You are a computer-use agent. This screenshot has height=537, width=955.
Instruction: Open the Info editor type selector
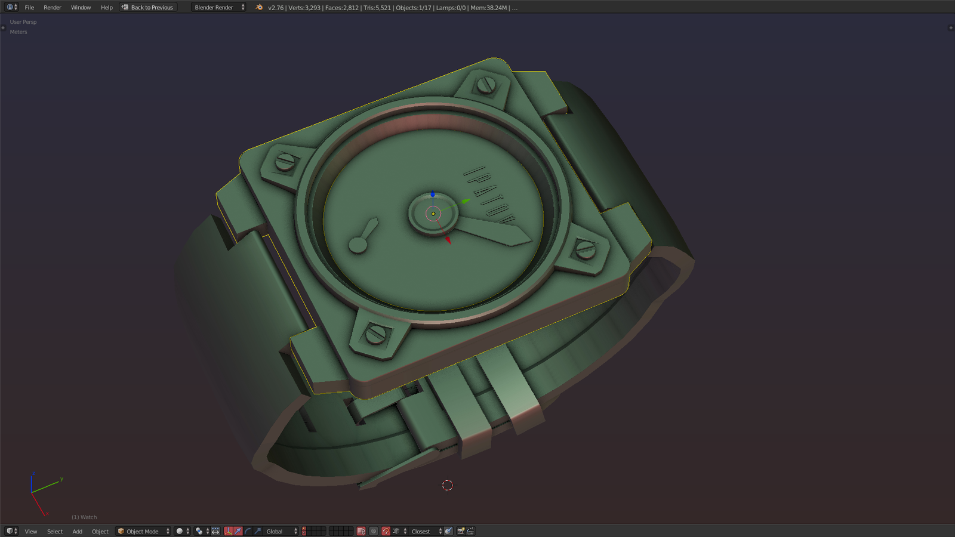pos(11,7)
